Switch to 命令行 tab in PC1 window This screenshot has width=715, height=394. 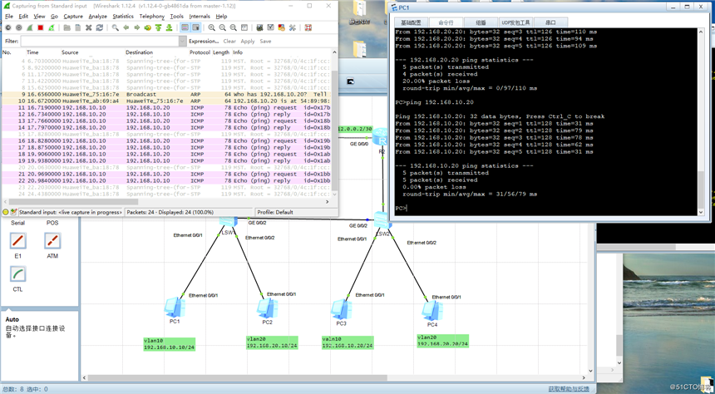446,22
